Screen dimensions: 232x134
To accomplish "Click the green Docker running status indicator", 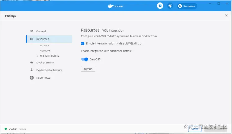I will 6,129.
